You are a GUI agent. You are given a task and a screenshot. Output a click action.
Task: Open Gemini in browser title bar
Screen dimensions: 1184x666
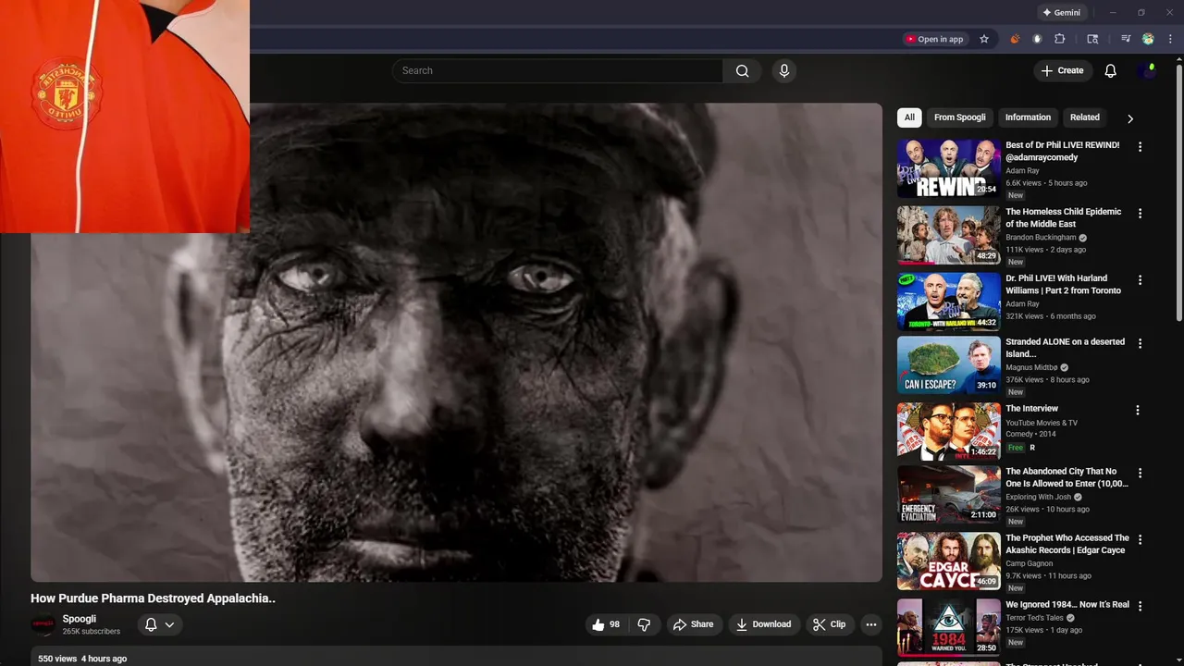[x=1061, y=13]
